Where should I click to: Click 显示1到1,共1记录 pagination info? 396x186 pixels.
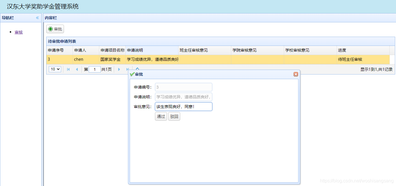[376, 69]
